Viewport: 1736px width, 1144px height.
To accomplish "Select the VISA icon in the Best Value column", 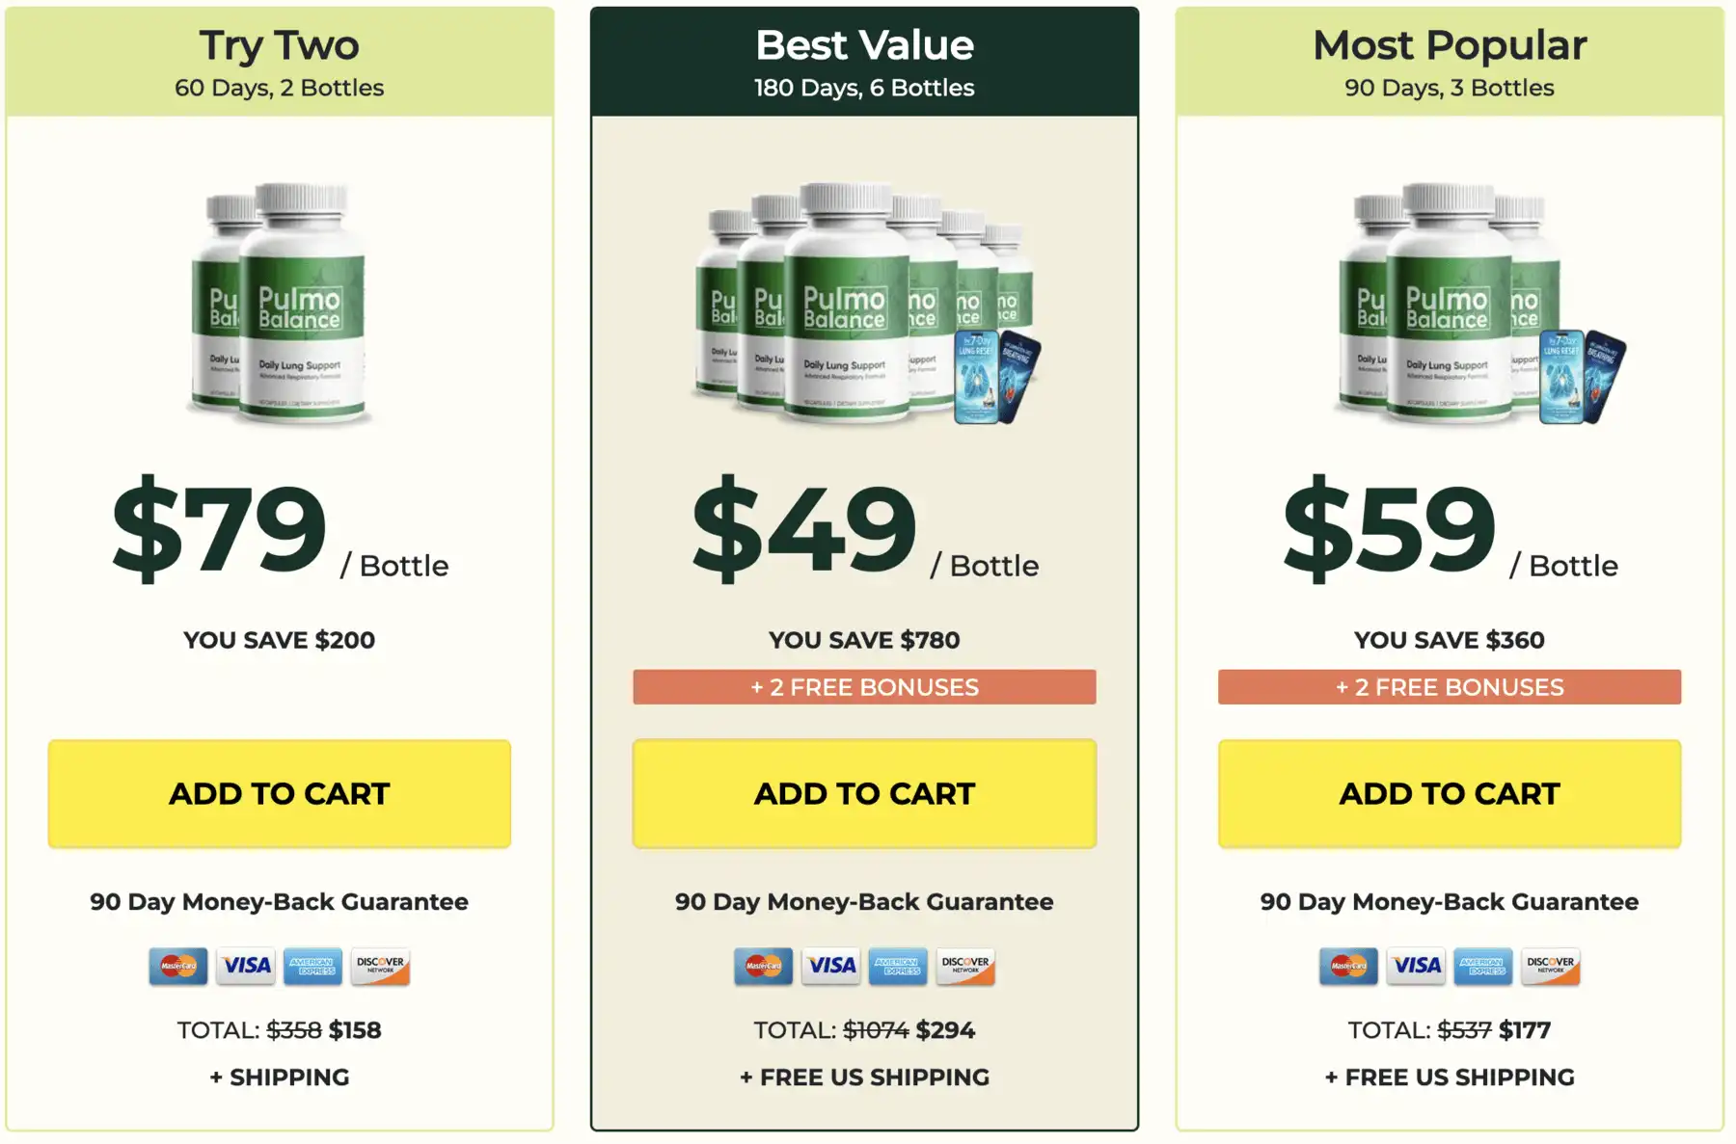I will point(830,967).
